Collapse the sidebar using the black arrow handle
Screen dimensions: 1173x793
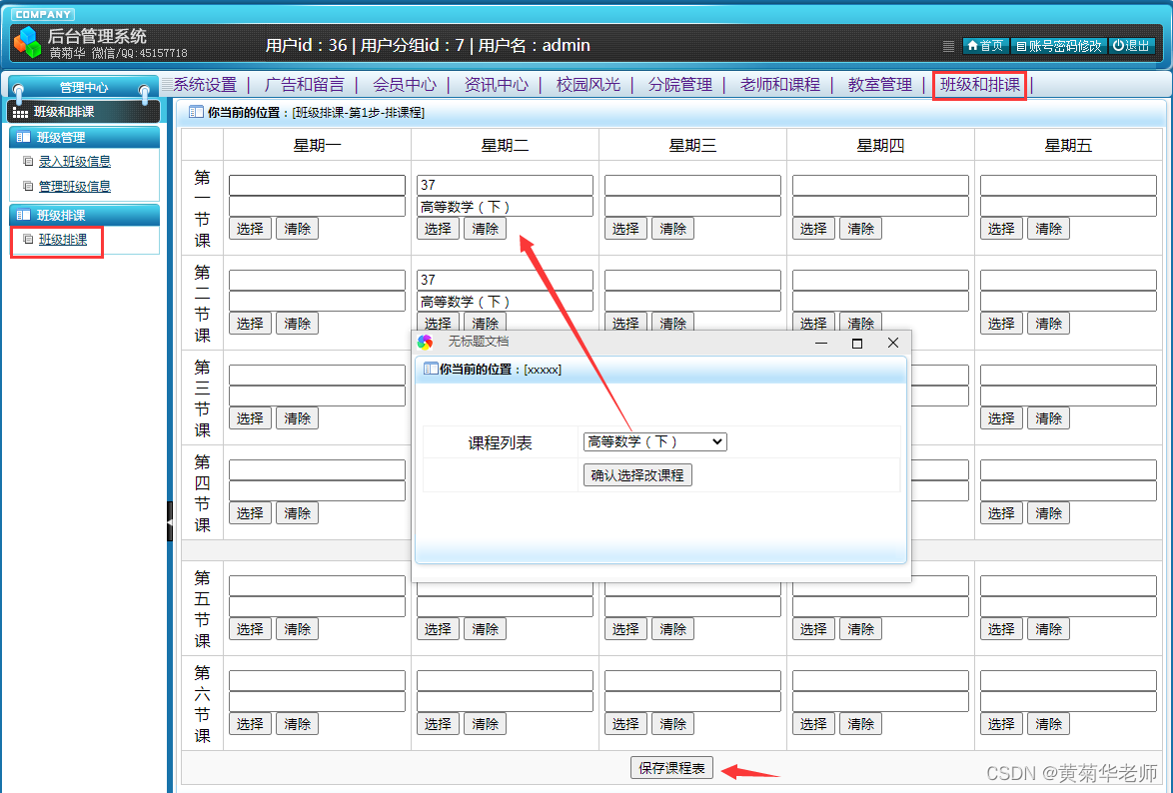(x=170, y=521)
